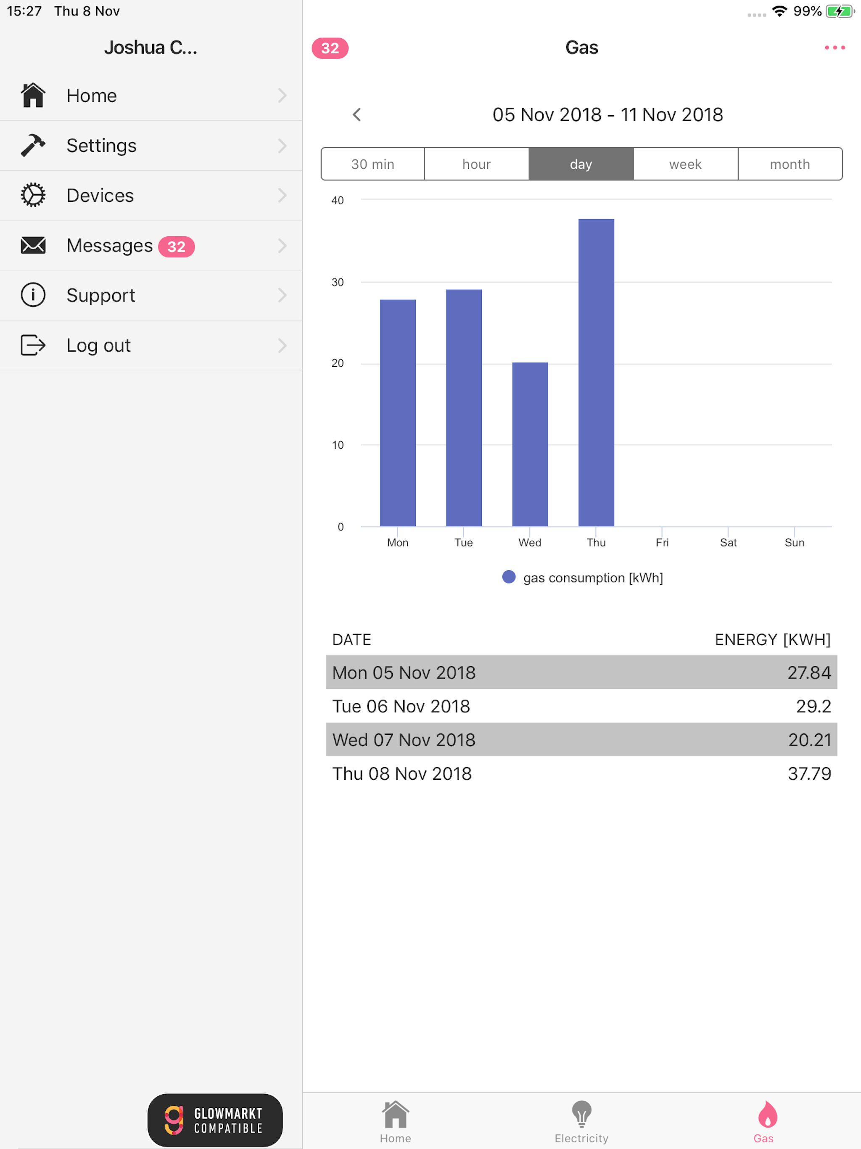Switch chart granularity to 30 min

(373, 164)
